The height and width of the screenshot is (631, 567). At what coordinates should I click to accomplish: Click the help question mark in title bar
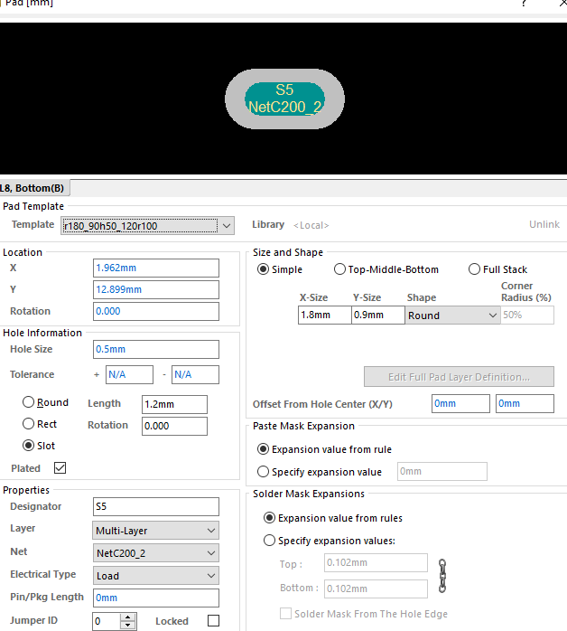coord(524,4)
